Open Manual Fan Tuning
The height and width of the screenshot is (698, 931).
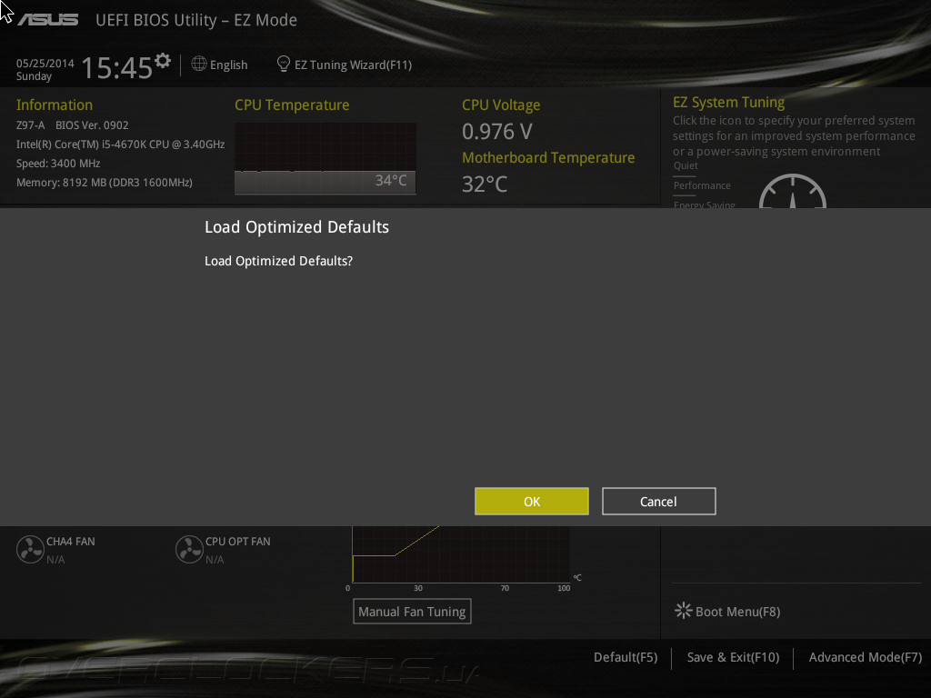pos(412,612)
